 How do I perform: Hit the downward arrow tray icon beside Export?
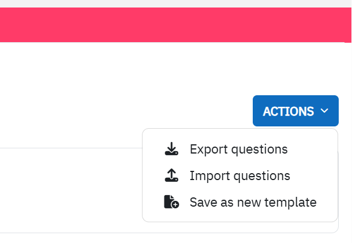click(x=171, y=149)
